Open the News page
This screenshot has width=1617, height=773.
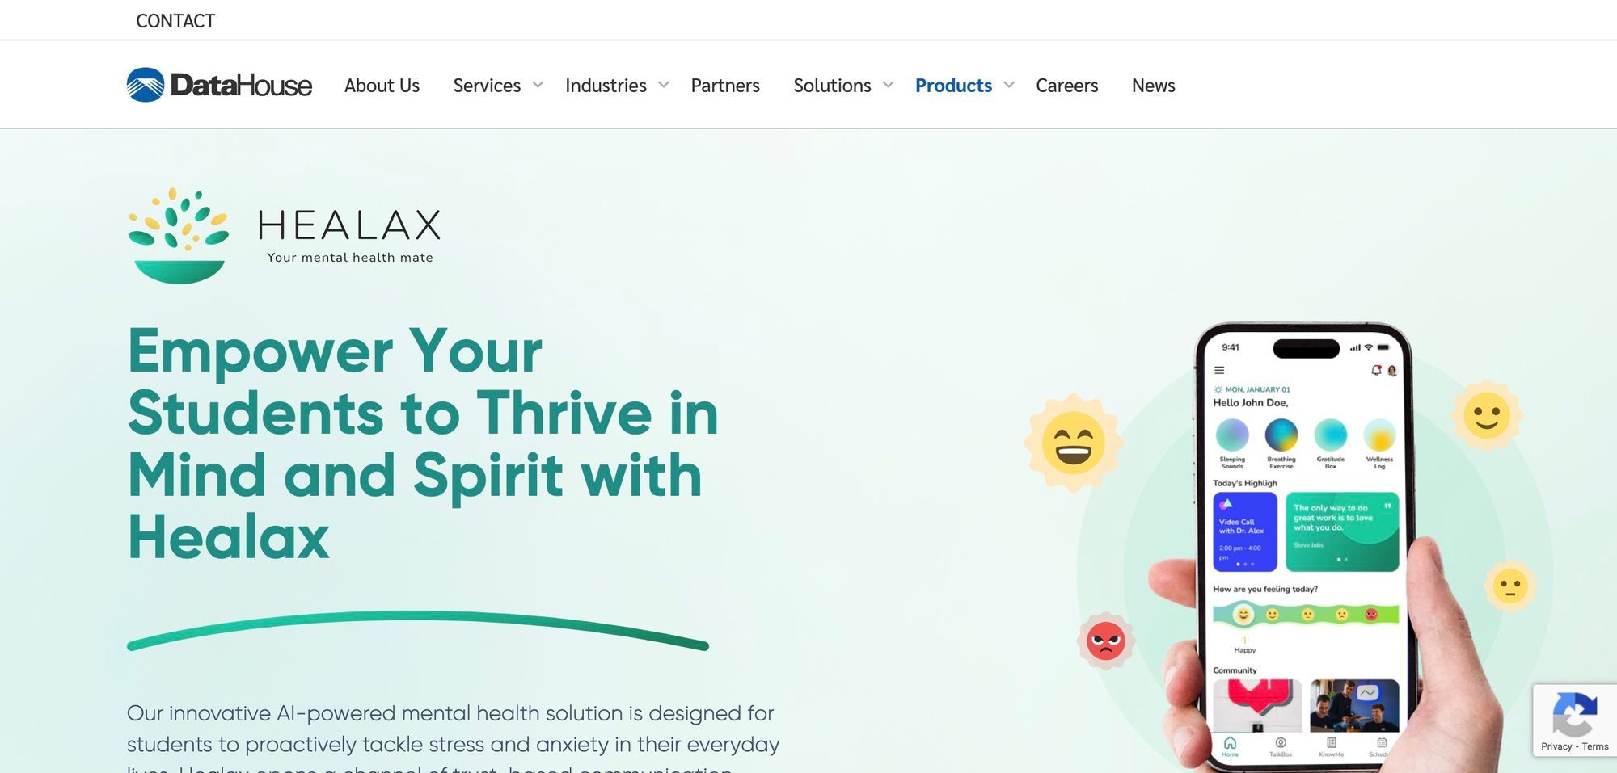[x=1153, y=85]
